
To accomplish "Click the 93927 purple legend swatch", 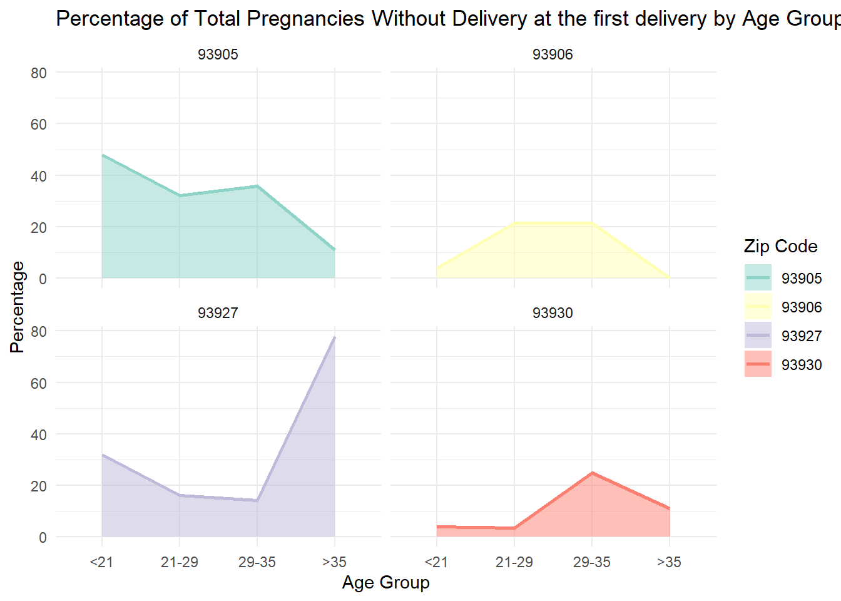I will tap(758, 336).
